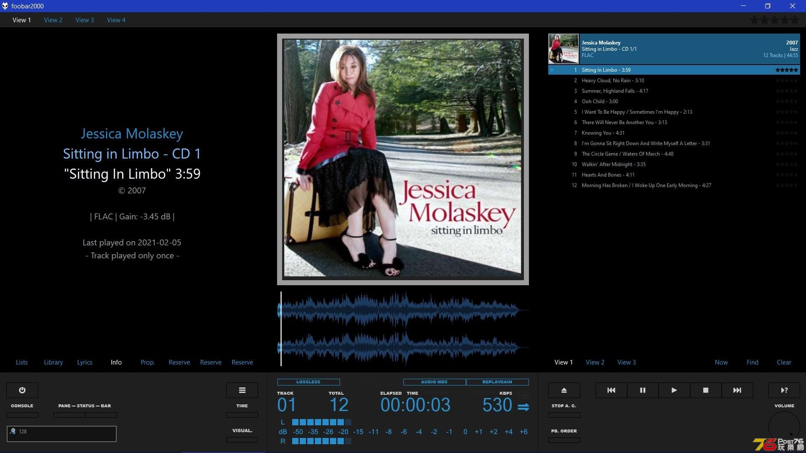Screen dimensions: 806x453
Task: Click the foobar2000 application icon in title bar
Action: pyautogui.click(x=5, y=6)
